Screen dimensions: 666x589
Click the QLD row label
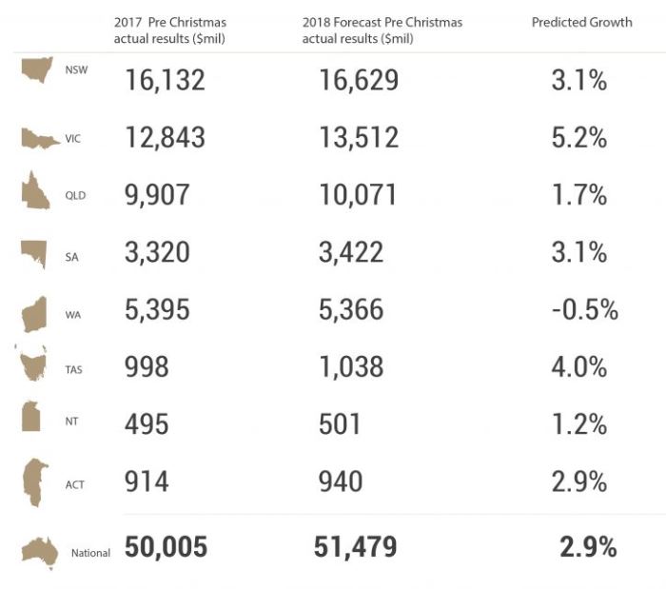[75, 195]
